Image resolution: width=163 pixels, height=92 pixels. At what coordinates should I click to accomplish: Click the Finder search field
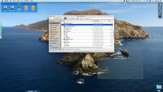(100, 18)
